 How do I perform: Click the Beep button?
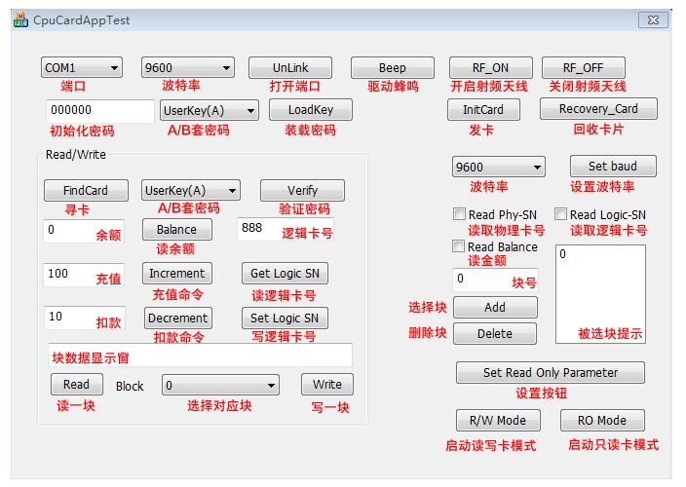(x=393, y=68)
